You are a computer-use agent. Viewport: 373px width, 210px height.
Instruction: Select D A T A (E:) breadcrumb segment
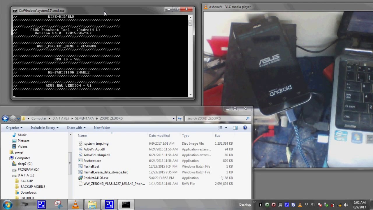pos(61,118)
